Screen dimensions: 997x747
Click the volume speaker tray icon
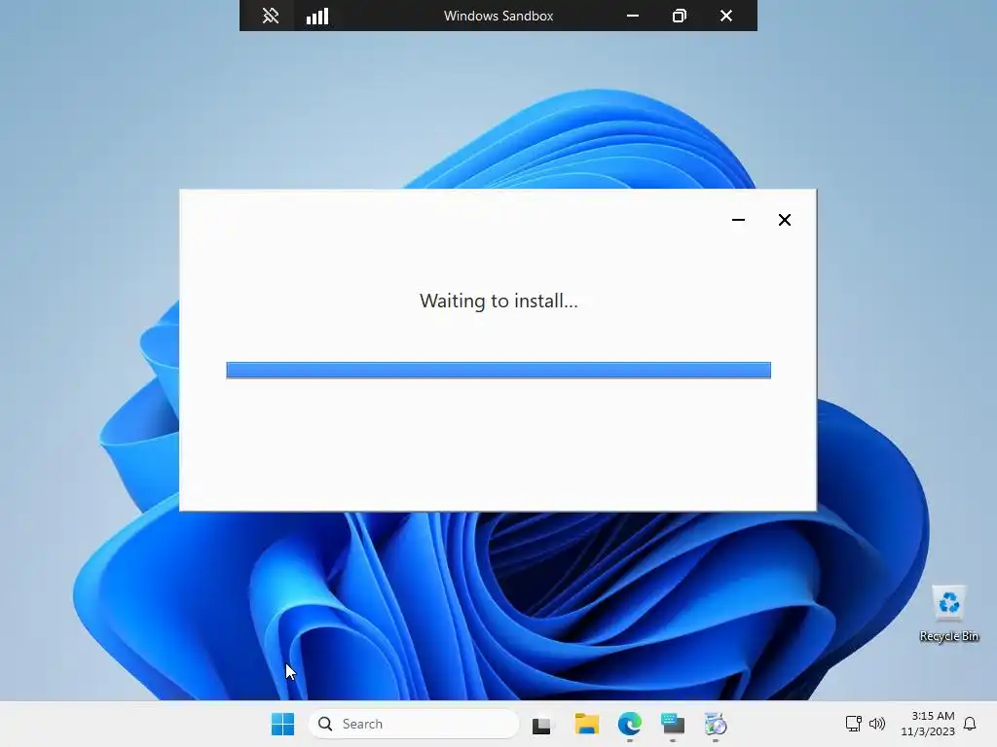click(877, 724)
